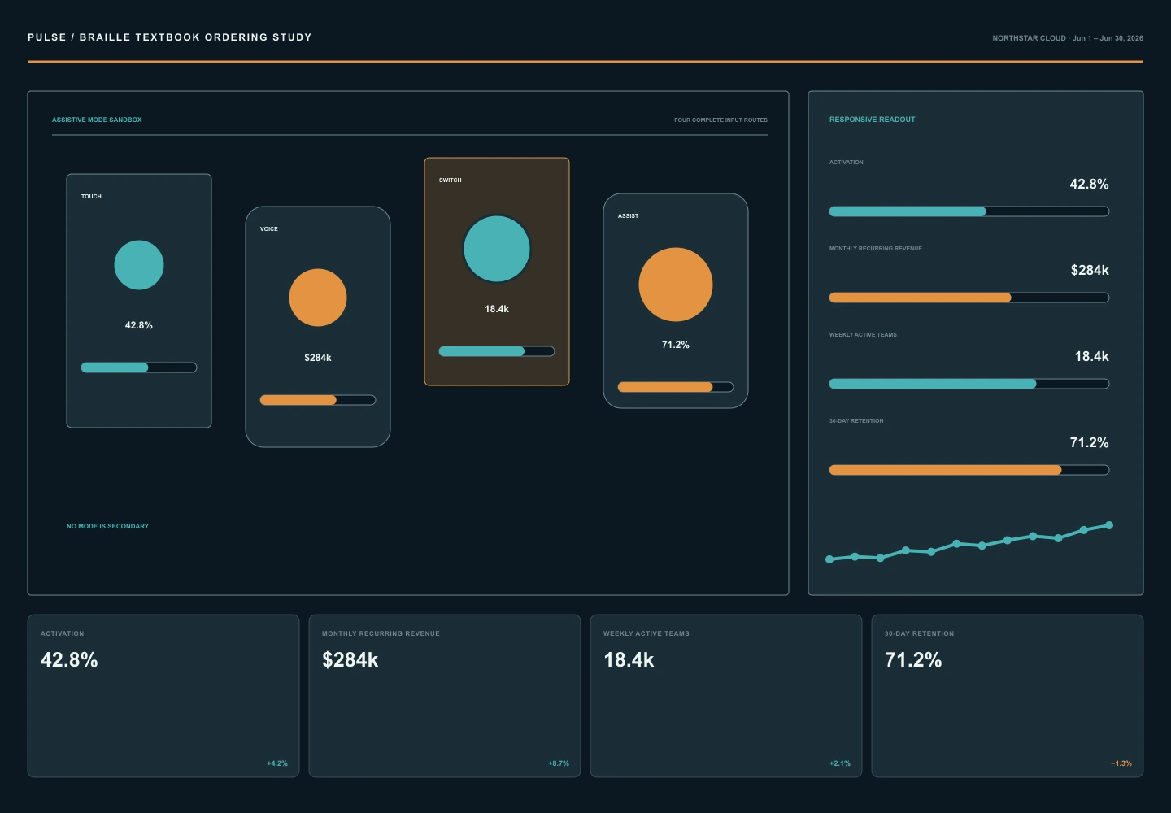
Task: Click the Activation bar in Responsive Readout
Action: (969, 211)
